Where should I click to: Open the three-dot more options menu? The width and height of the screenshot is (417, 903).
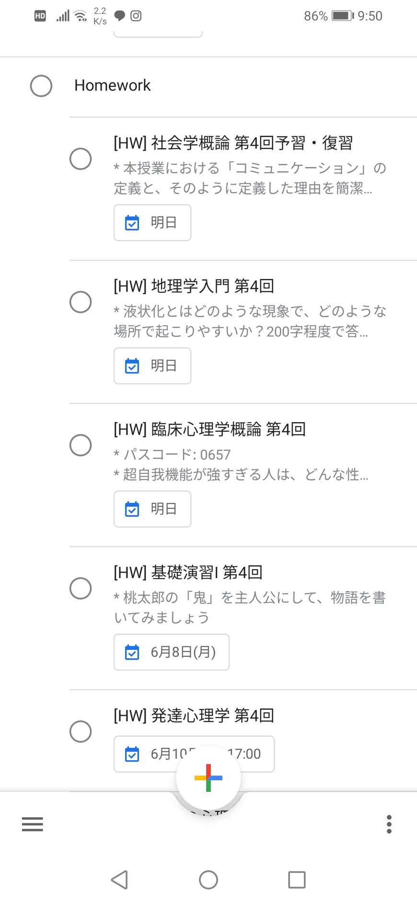click(x=389, y=824)
